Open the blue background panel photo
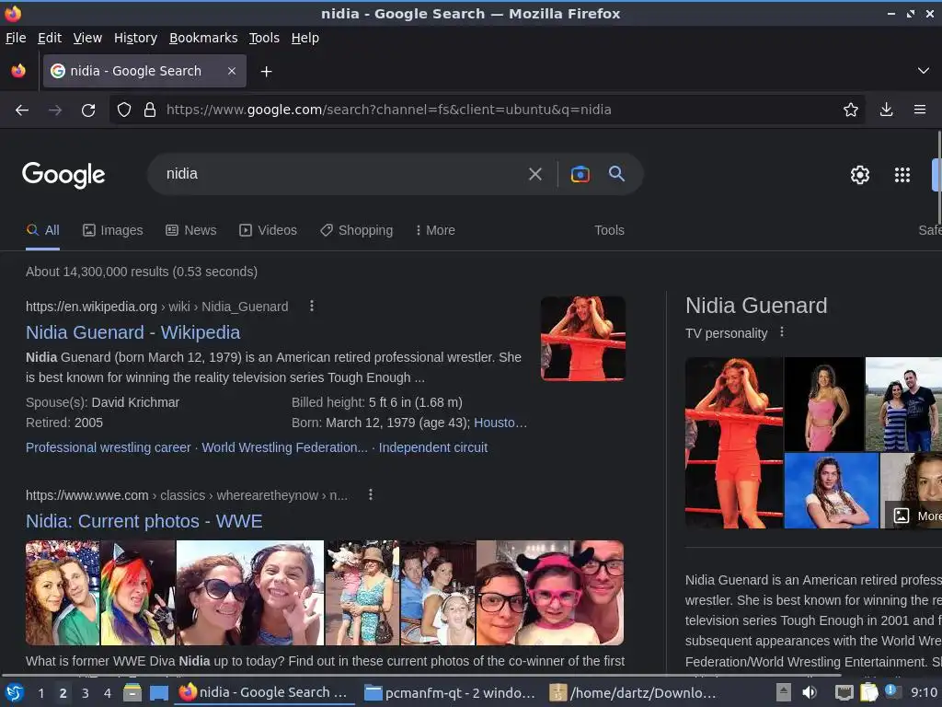Screen dimensions: 942x707 click(832, 492)
